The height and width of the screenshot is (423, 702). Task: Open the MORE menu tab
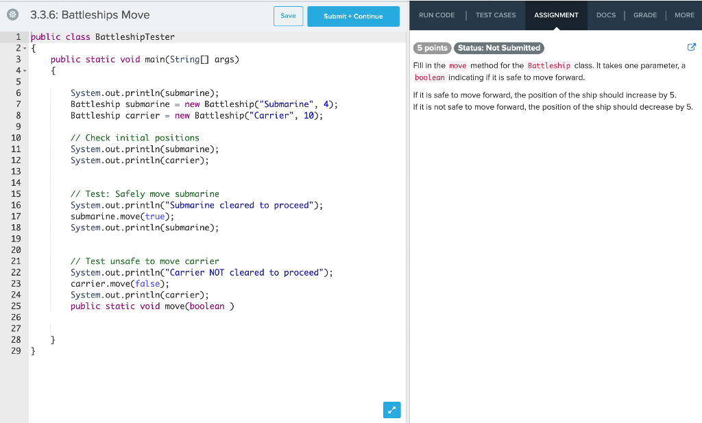tap(685, 15)
